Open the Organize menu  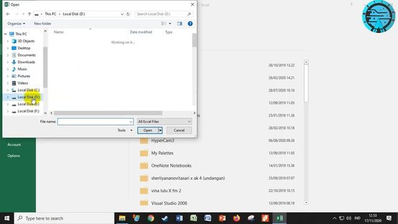(16, 24)
